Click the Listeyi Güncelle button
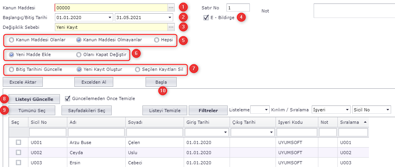Screen dimensions: 395x167 tap(34, 99)
